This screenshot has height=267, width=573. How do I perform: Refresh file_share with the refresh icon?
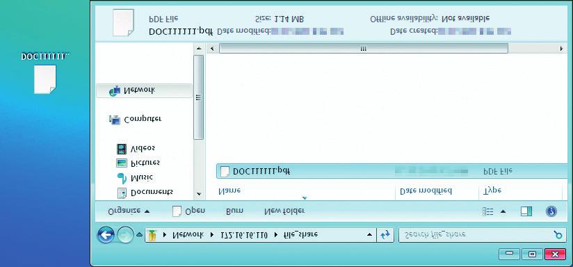(385, 235)
